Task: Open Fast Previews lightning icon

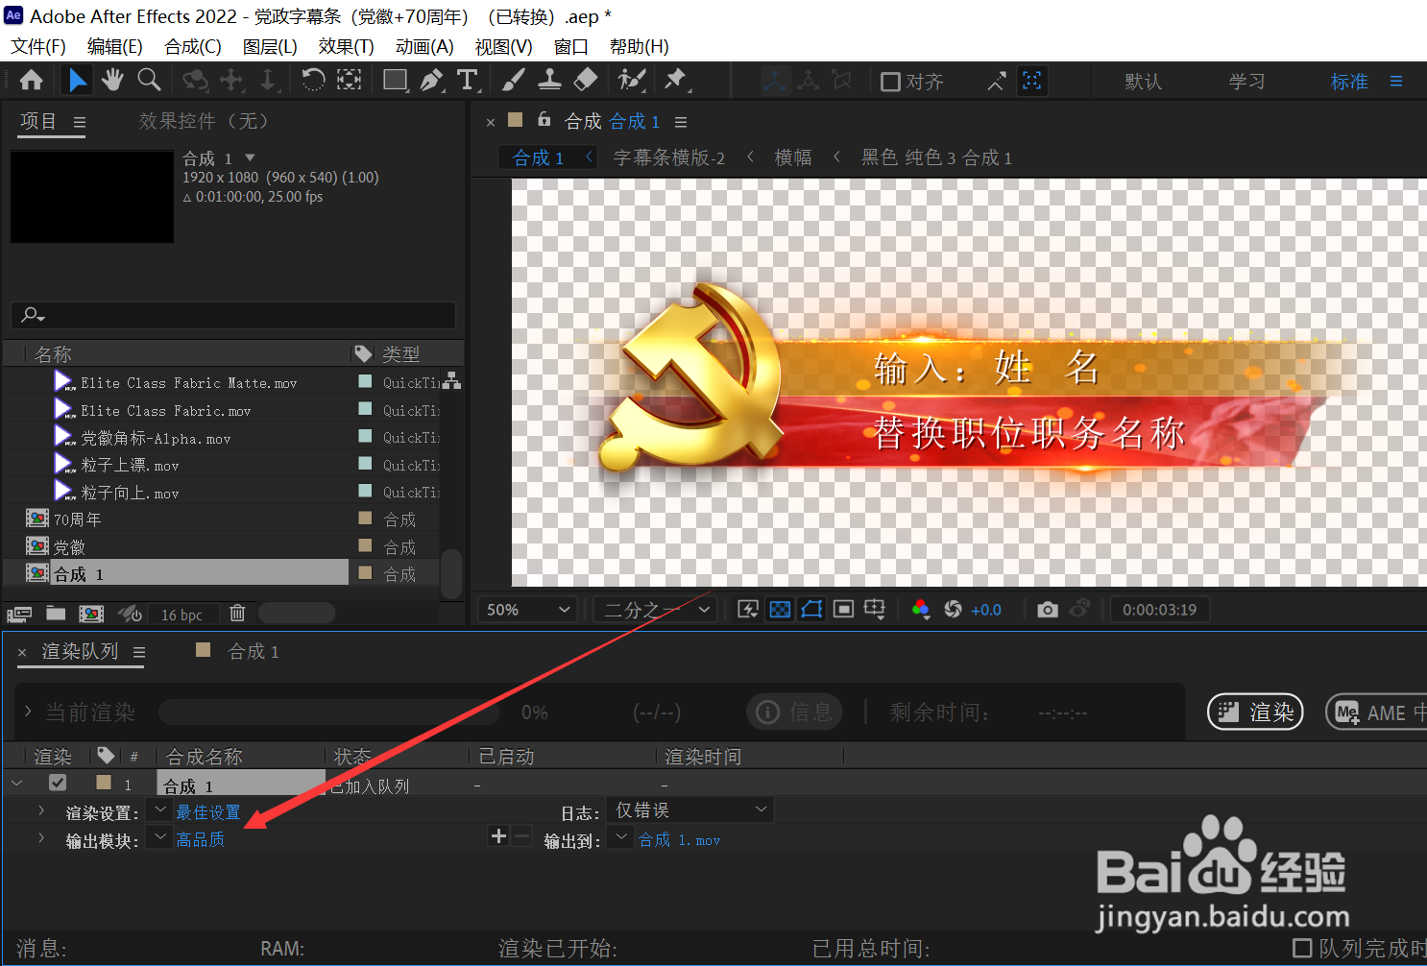Action: 748,610
